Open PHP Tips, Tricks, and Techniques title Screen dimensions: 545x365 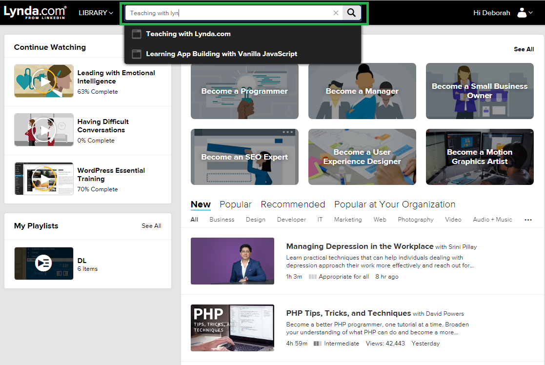tap(349, 313)
